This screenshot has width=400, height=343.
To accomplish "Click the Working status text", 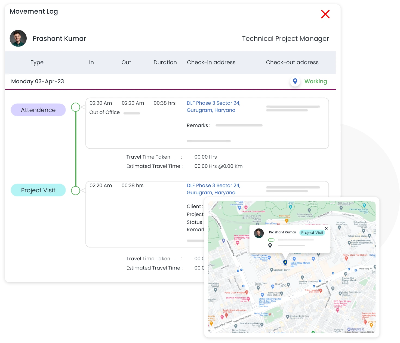I will tap(316, 81).
